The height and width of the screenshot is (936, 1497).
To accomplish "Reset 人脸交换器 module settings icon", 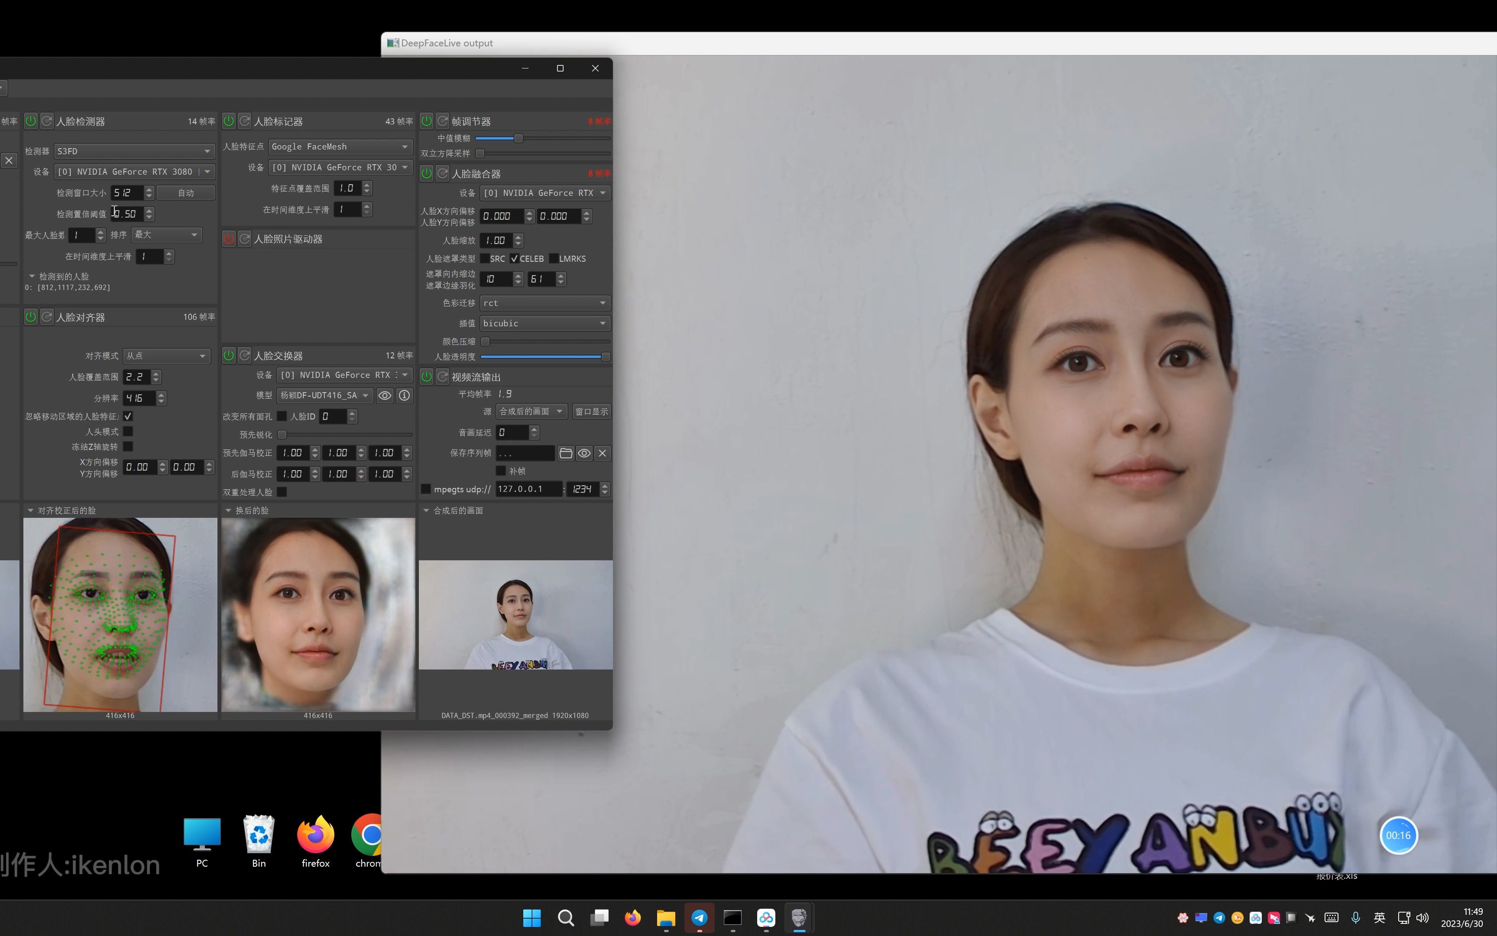I will click(x=244, y=355).
